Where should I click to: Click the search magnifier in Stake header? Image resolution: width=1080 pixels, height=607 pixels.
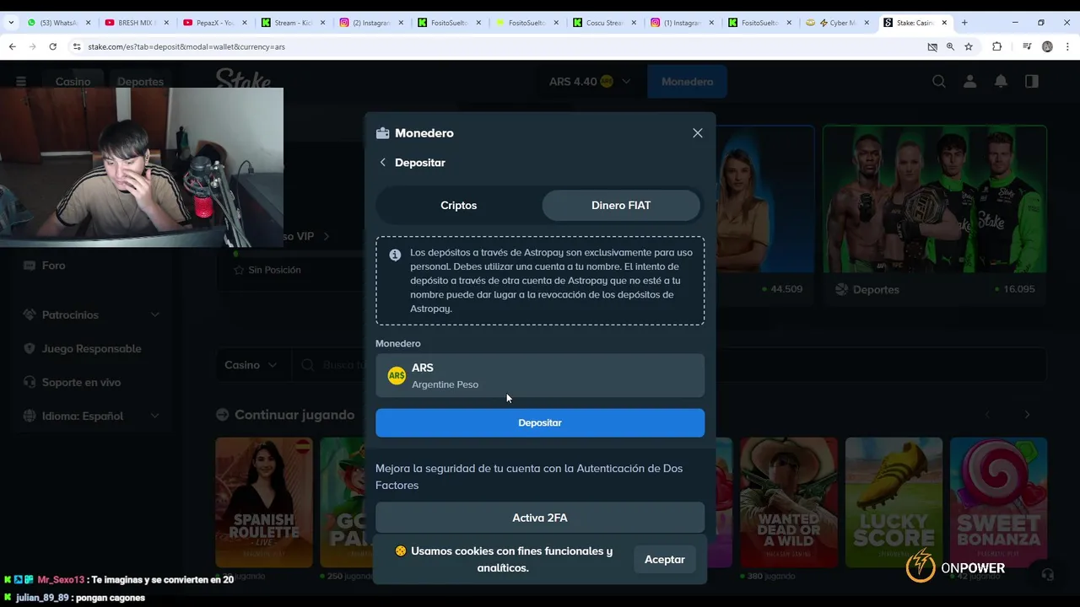pyautogui.click(x=939, y=82)
